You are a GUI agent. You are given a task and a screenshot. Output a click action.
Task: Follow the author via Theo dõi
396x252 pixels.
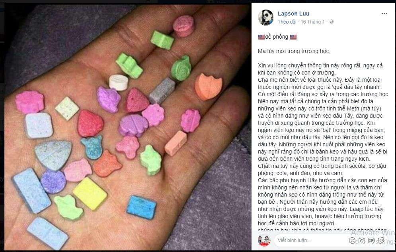[x=287, y=22]
